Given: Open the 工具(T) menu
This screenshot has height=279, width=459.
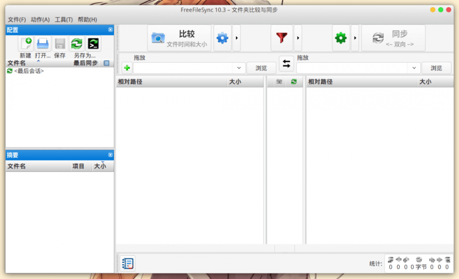Looking at the screenshot, I should tap(63, 20).
